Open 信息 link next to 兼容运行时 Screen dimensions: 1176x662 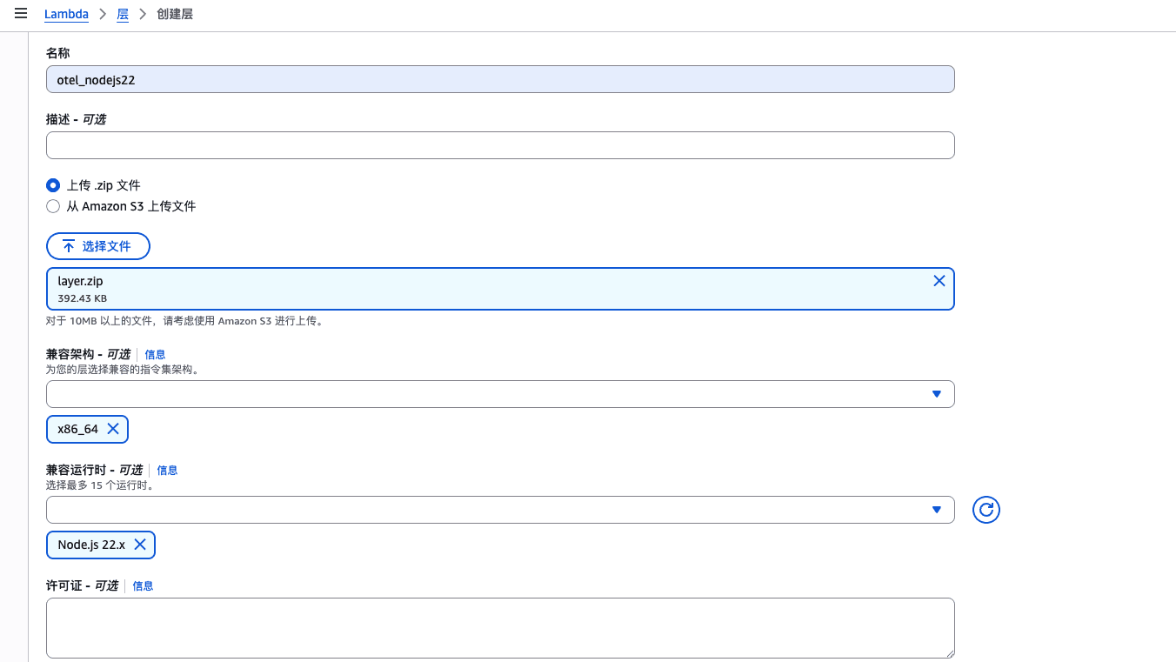tap(167, 470)
